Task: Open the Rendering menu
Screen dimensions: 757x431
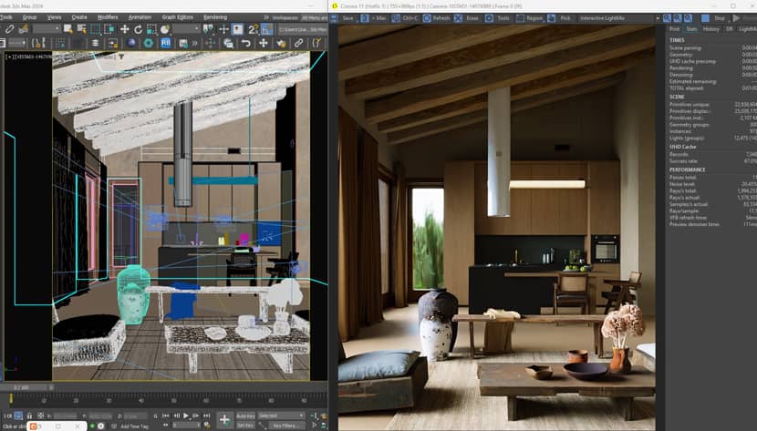Action: pyautogui.click(x=215, y=17)
